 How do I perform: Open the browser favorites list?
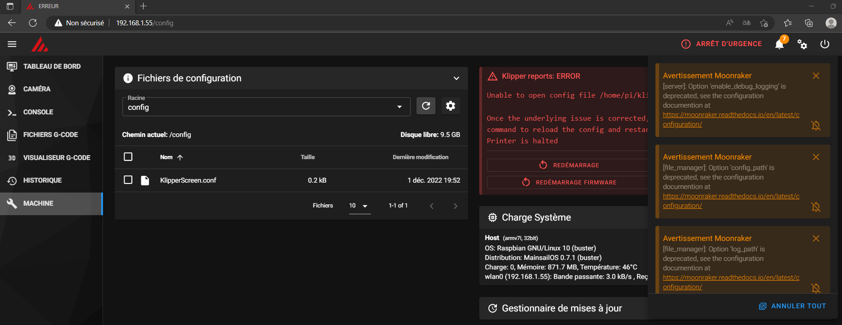pos(788,23)
